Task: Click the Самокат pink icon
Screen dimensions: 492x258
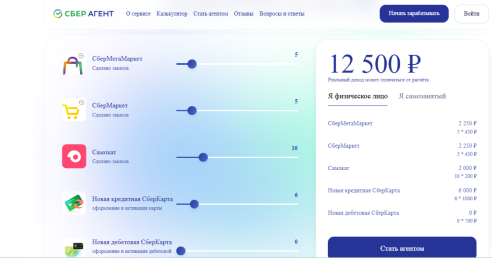Action: click(x=74, y=156)
